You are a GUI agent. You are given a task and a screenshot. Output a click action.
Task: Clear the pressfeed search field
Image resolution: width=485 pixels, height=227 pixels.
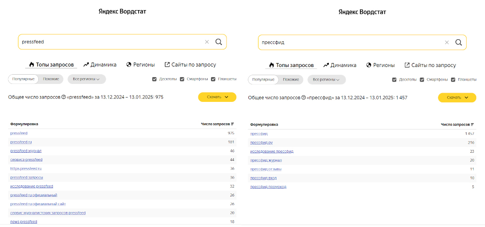pyautogui.click(x=207, y=42)
